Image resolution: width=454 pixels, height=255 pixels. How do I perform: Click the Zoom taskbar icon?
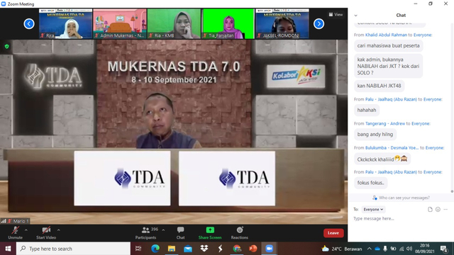pos(270,249)
